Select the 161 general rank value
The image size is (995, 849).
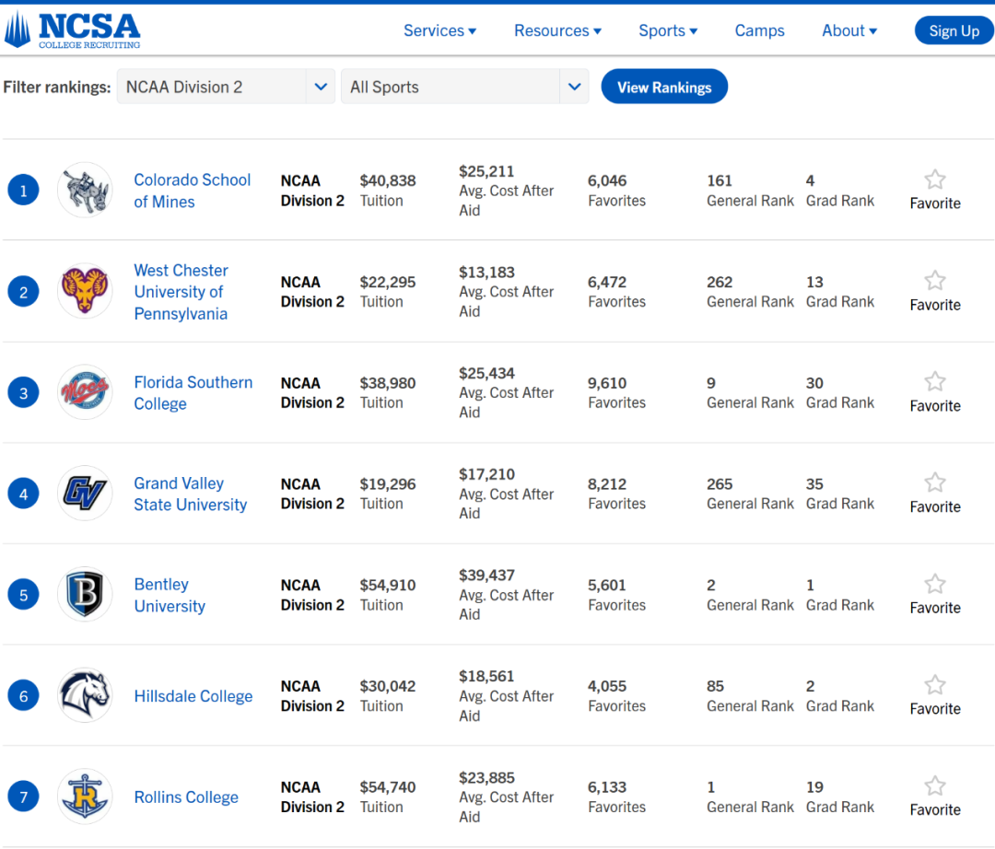coord(720,180)
